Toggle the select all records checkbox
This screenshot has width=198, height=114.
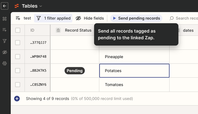point(18,30)
